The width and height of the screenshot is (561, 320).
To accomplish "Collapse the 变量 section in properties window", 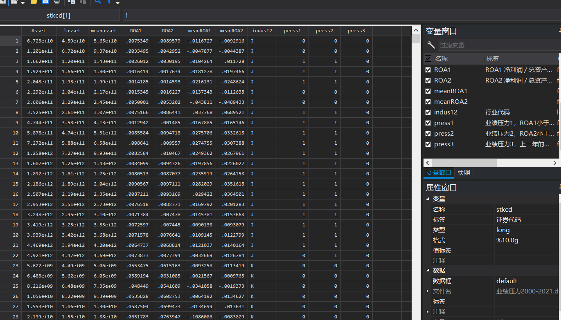I will [428, 199].
